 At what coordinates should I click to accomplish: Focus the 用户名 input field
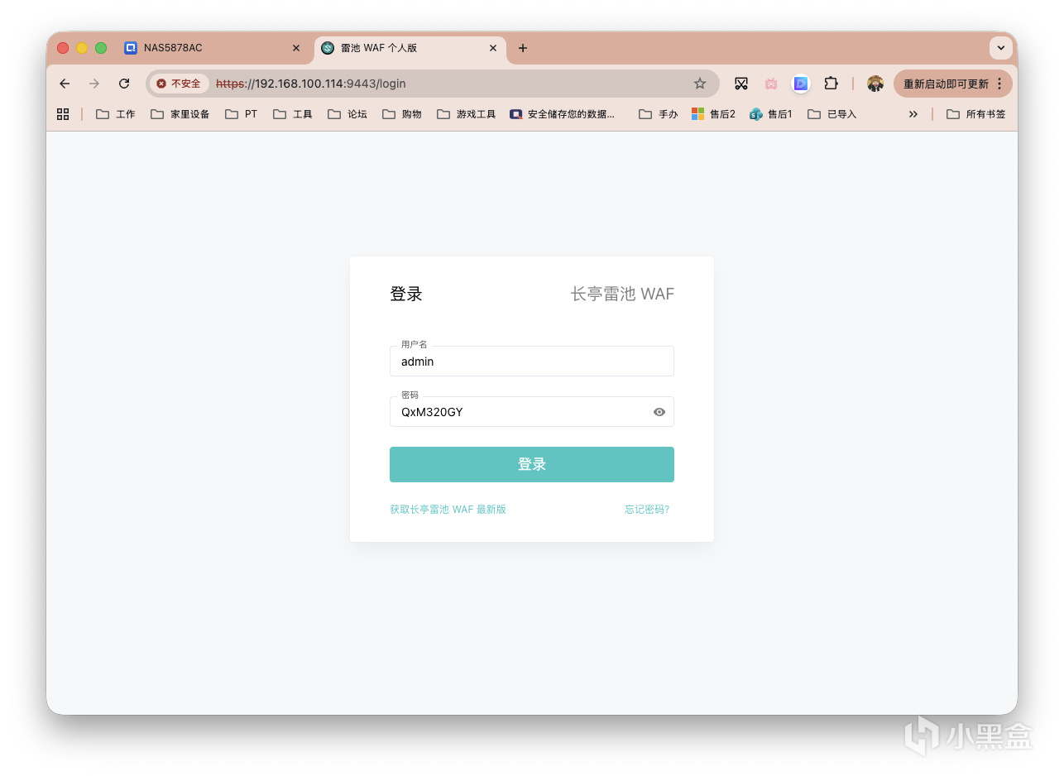tap(532, 362)
